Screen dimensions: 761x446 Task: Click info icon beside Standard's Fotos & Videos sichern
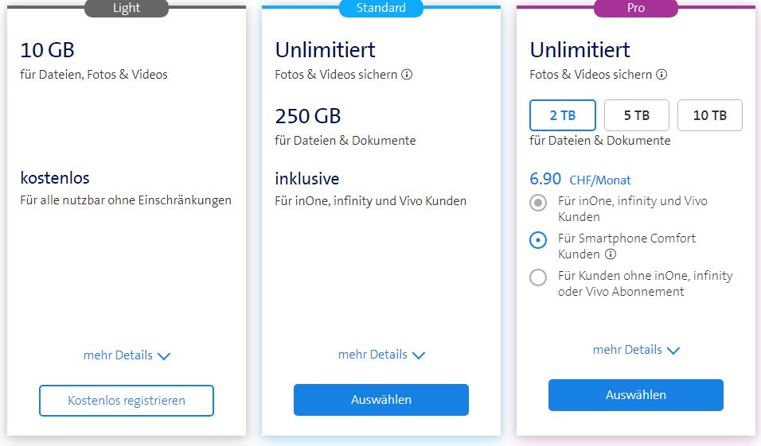(407, 75)
